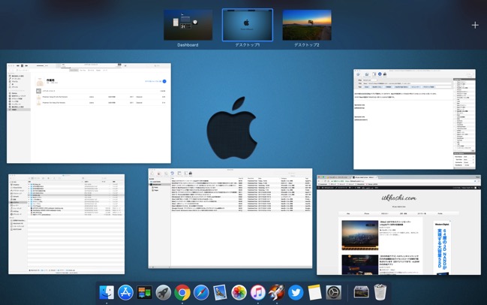Viewport: 487px width, 305px height.
Task: Click the red rocket ship Dock icon
Action: [277, 292]
